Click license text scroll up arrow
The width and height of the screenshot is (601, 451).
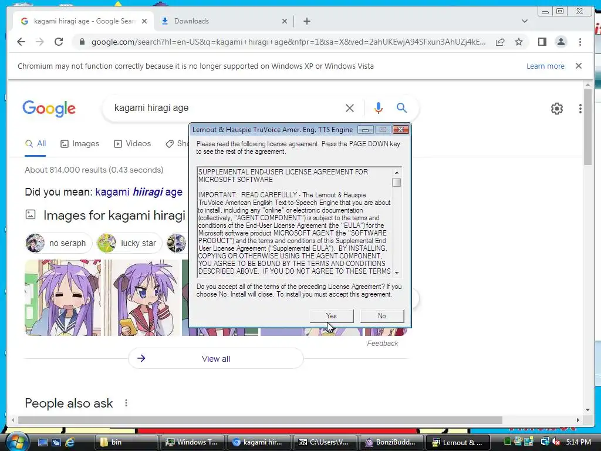pos(397,173)
